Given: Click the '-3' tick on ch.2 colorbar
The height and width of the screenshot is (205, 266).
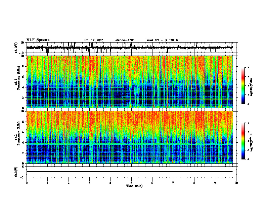Looking at the screenshot, I should [x=248, y=123].
